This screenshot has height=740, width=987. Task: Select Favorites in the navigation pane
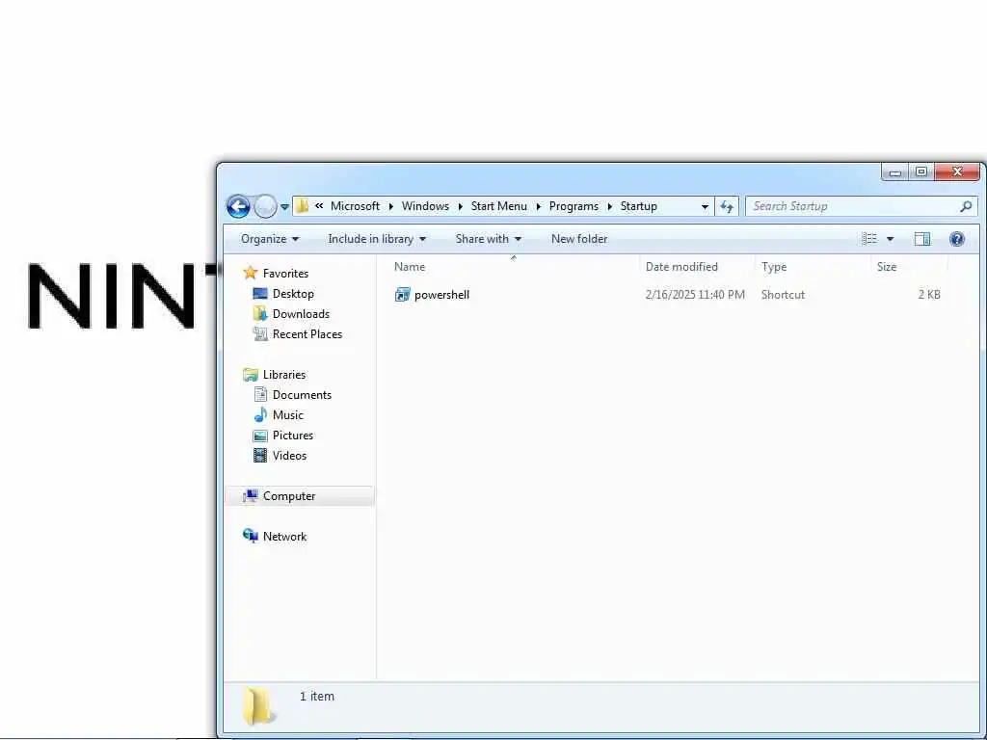(x=285, y=273)
